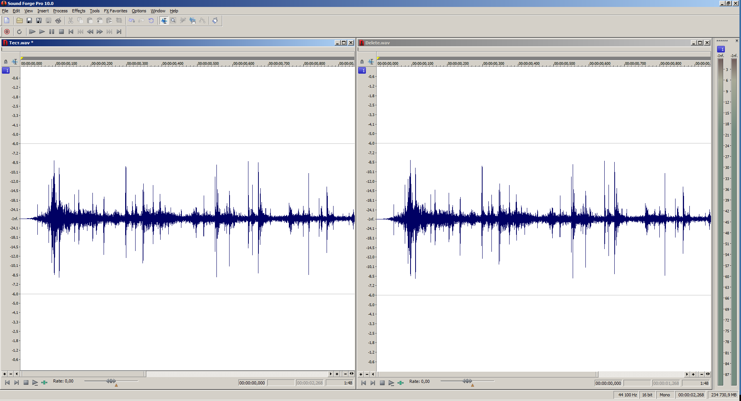Click level zoom in plus button in Тест.wav
This screenshot has width=741, height=401.
click(x=5, y=374)
